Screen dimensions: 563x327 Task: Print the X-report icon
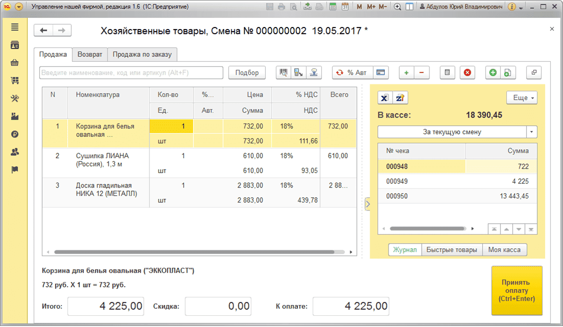tap(384, 98)
